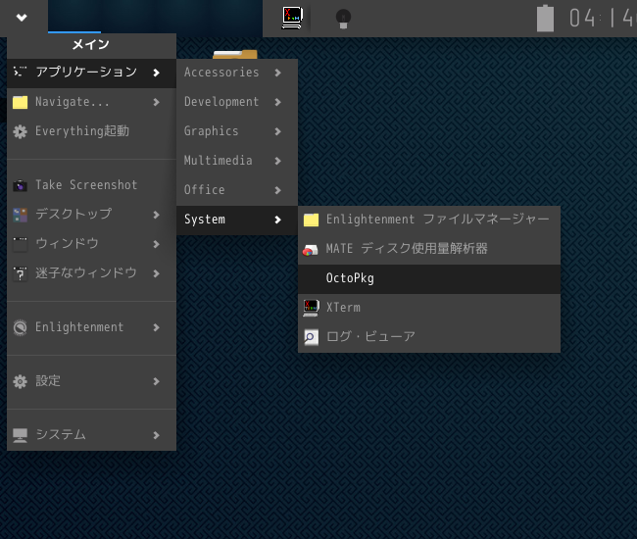Screen dimensions: 637x539
Task: Click the camera icon beside Take Screenshot
Action: pyautogui.click(x=20, y=185)
